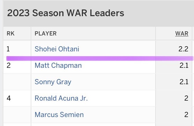
Task: Select the Sonny Gray player link
Action: coord(53,82)
